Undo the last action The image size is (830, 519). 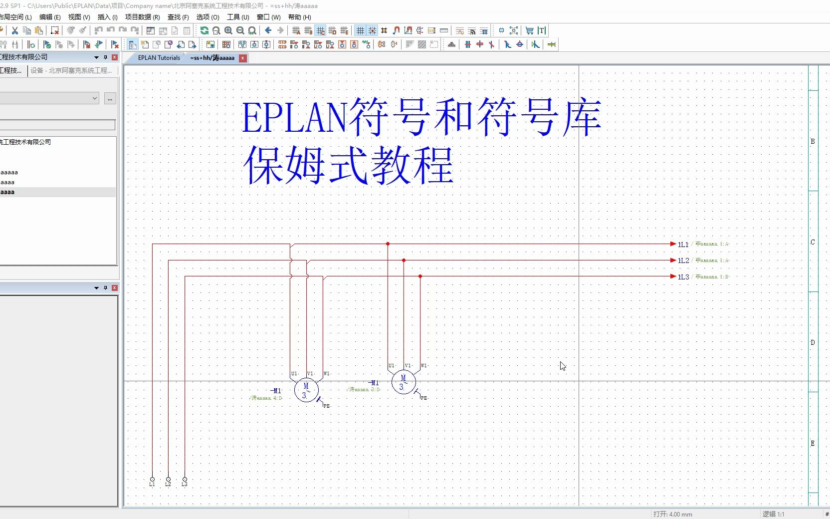[x=98, y=30]
